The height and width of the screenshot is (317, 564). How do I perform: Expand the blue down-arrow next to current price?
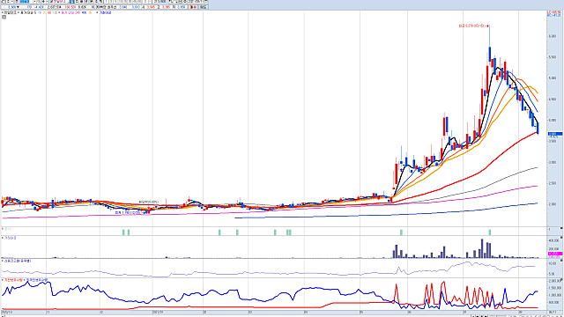18,7
